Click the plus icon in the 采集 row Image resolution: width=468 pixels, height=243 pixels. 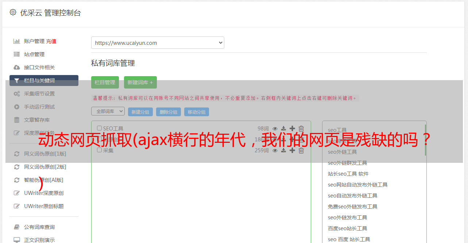click(x=292, y=150)
